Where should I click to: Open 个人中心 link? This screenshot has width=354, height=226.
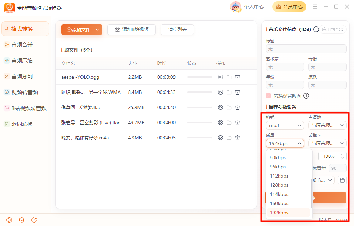tap(254, 7)
